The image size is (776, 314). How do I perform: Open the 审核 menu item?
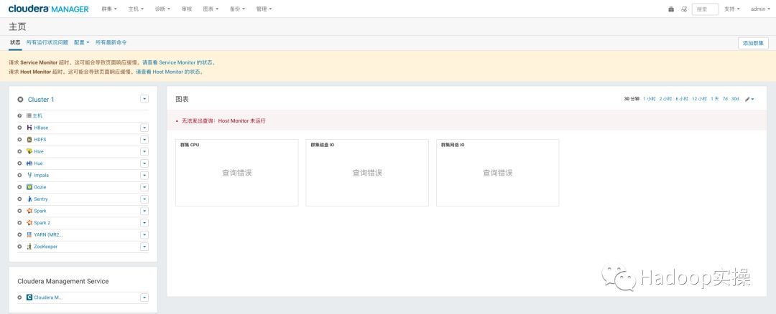click(x=187, y=9)
